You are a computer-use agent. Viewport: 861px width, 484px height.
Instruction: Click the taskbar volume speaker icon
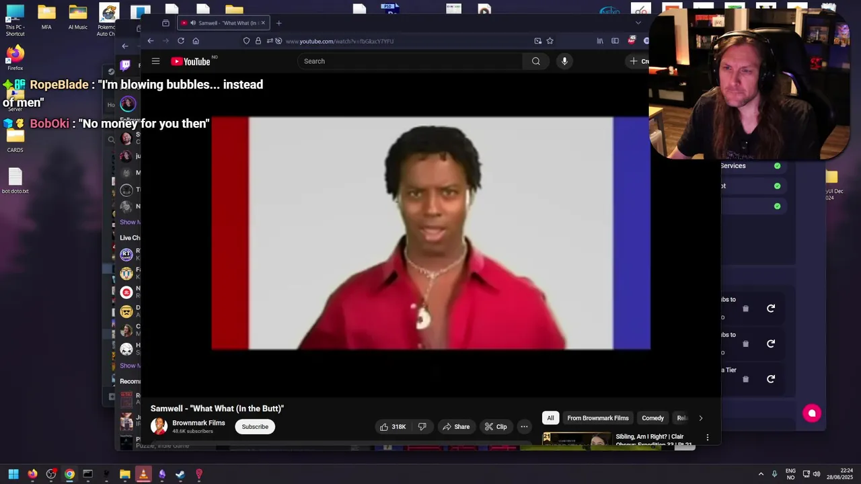click(x=817, y=474)
